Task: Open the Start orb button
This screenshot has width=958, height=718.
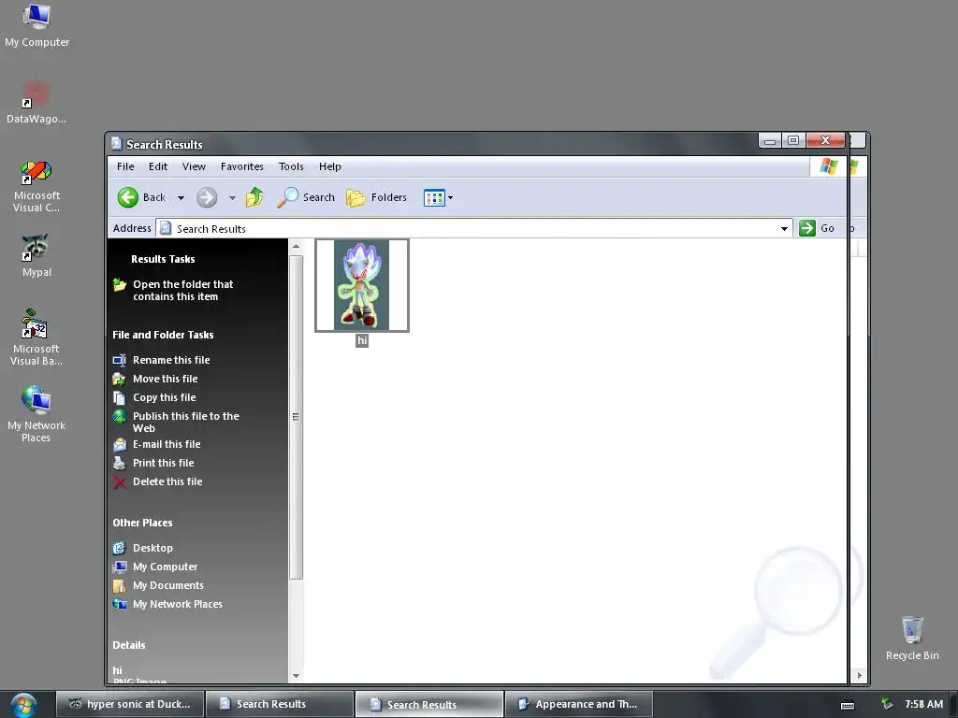Action: [x=23, y=705]
